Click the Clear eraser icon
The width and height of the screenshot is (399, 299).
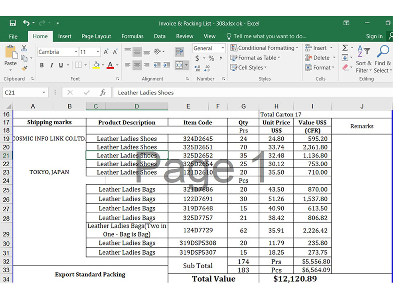point(345,67)
